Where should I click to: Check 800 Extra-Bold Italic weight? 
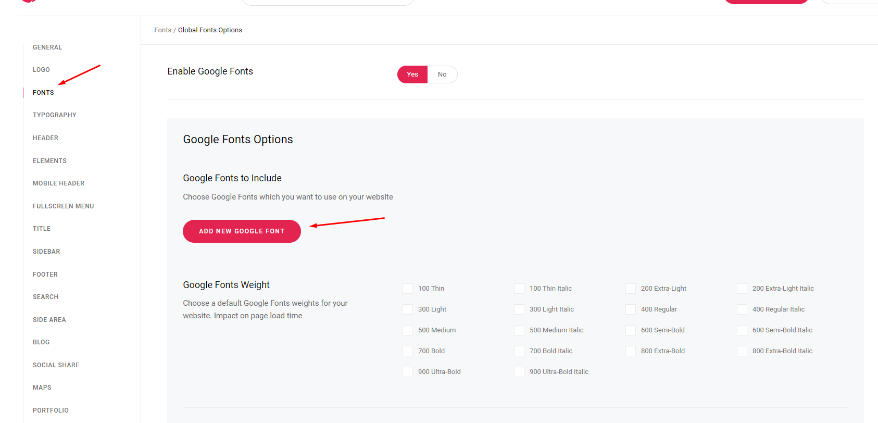pyautogui.click(x=742, y=351)
